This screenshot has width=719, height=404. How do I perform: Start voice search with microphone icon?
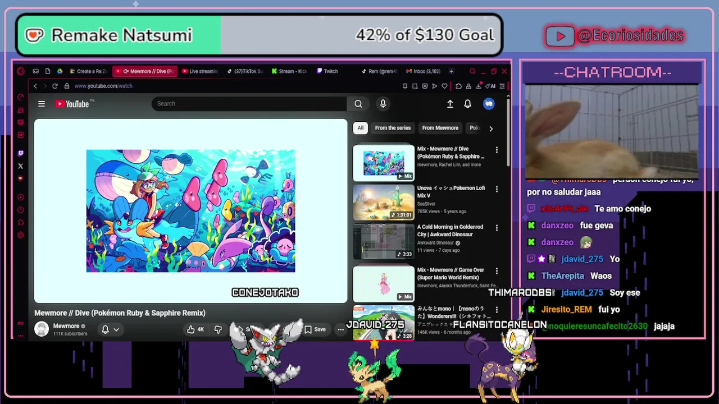click(383, 104)
